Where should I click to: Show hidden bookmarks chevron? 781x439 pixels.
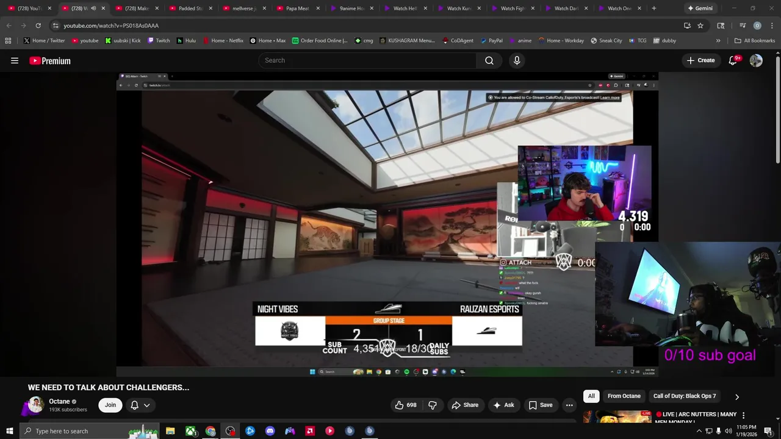click(718, 40)
